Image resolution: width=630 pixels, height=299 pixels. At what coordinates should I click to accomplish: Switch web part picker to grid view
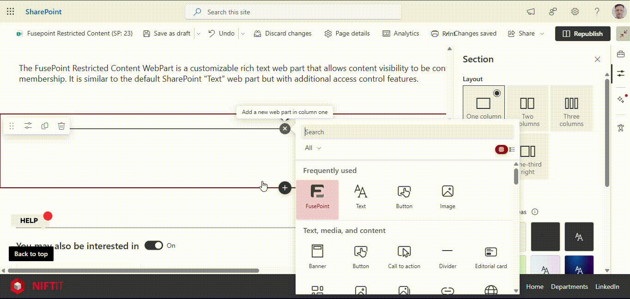click(x=501, y=149)
